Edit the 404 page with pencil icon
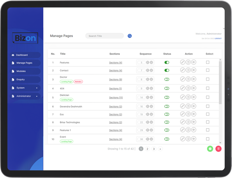 [x=182, y=88]
